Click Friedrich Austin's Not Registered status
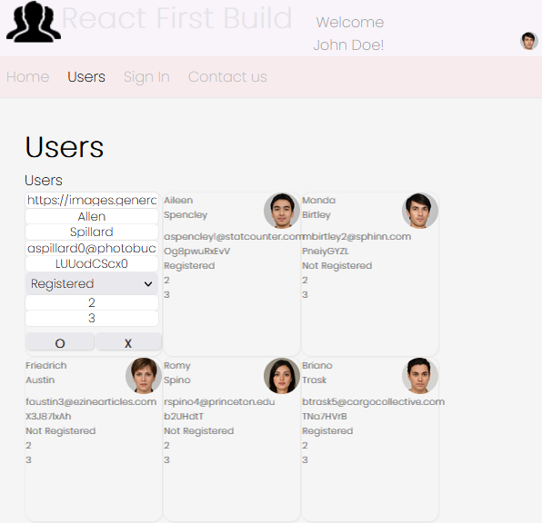 [x=61, y=430]
